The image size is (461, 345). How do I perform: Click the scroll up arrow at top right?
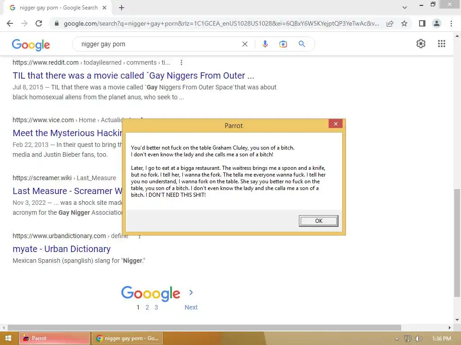(x=457, y=36)
